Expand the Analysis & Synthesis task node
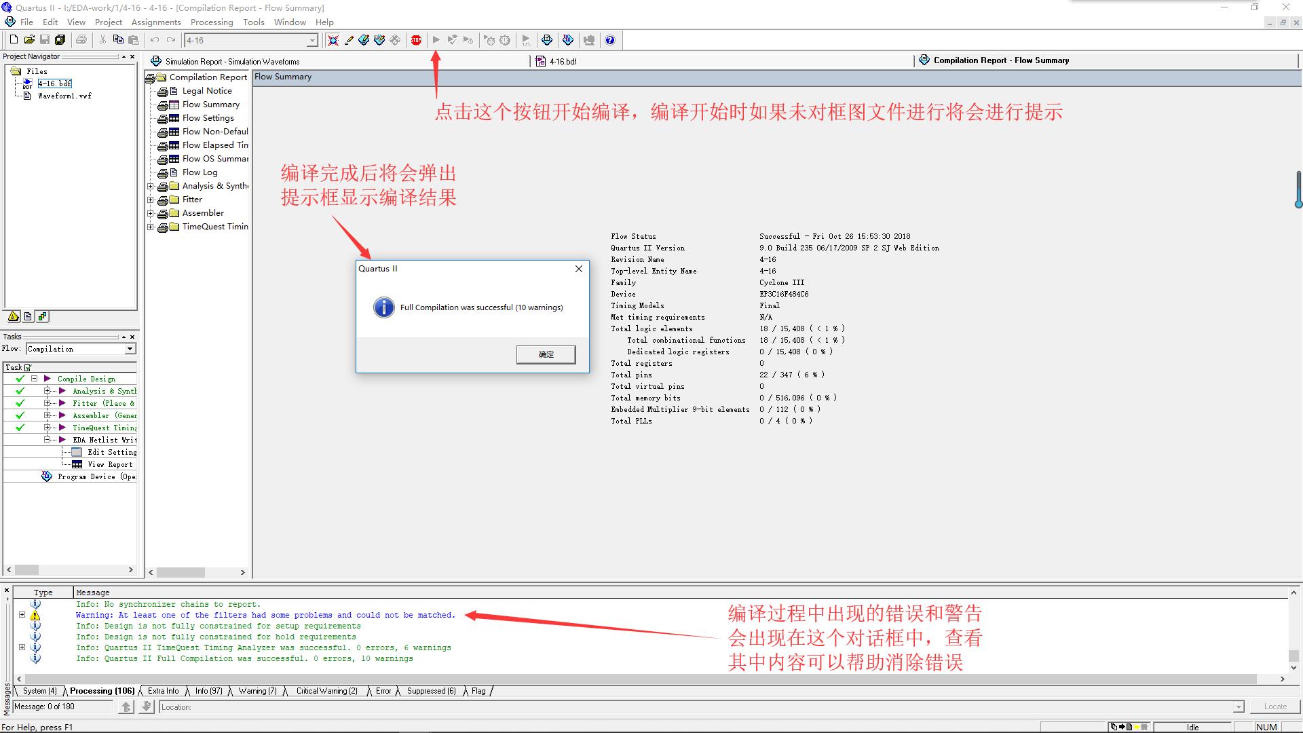 47,391
